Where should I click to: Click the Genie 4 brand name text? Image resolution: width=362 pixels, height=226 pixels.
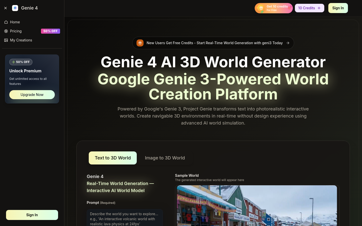tap(29, 8)
